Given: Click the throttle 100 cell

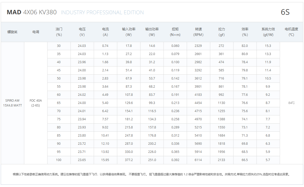Looking at the screenshot, I should click(59, 160).
